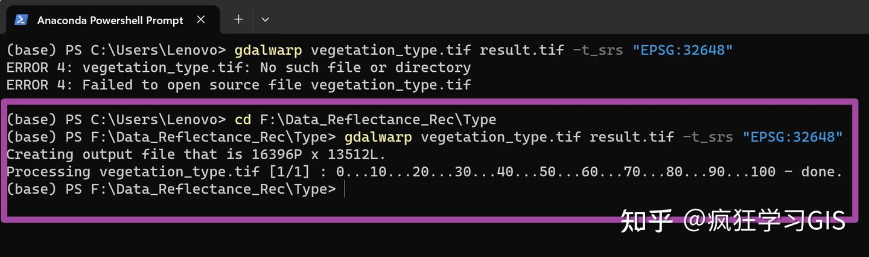Click the text cursor at the last prompt
This screenshot has height=257, width=869.
345,189
